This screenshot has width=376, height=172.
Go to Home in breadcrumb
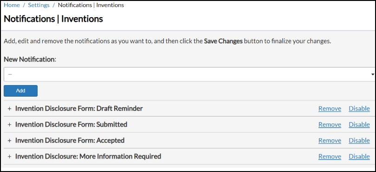point(12,5)
